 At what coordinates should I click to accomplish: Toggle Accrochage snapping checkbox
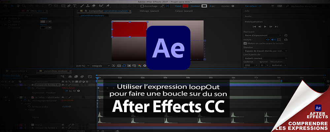(x=142, y=6)
